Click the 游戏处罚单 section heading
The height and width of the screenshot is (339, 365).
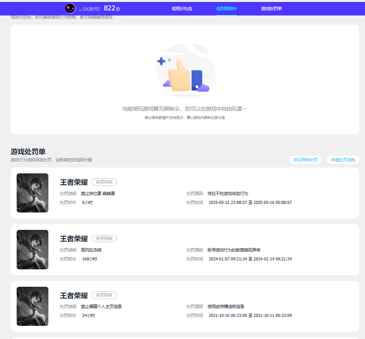pyautogui.click(x=28, y=152)
